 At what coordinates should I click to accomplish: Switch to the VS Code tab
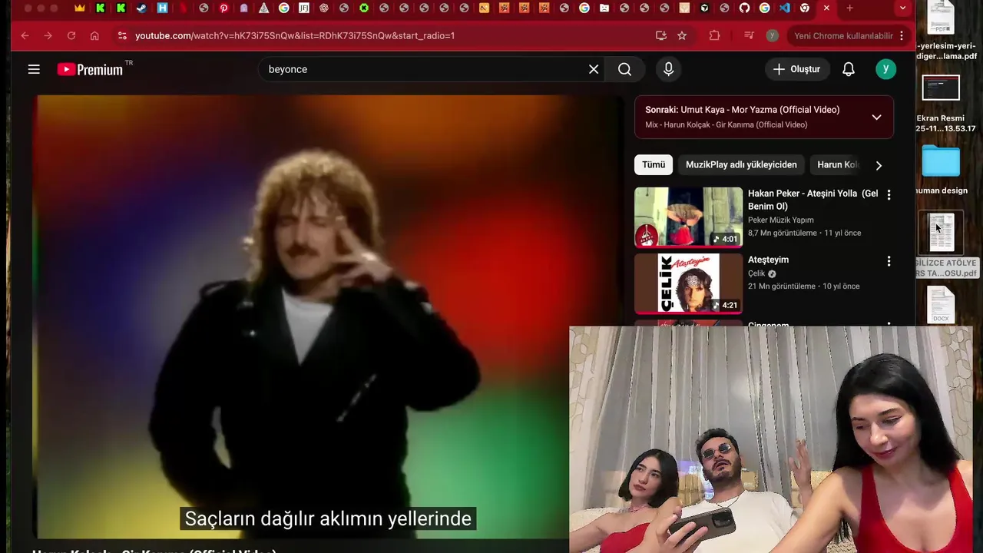(784, 8)
